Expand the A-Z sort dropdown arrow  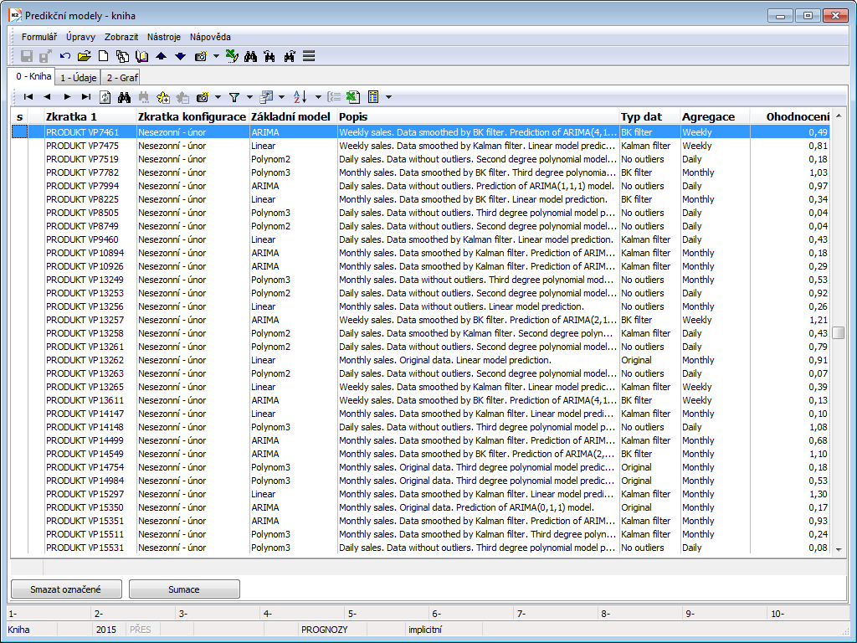coord(318,97)
